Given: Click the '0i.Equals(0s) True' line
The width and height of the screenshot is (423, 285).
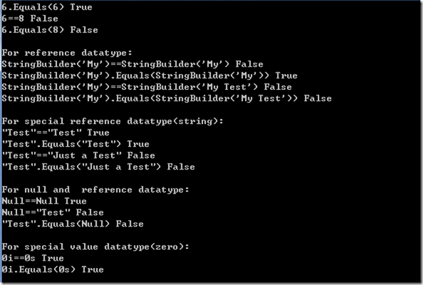Looking at the screenshot, I should click(53, 270).
